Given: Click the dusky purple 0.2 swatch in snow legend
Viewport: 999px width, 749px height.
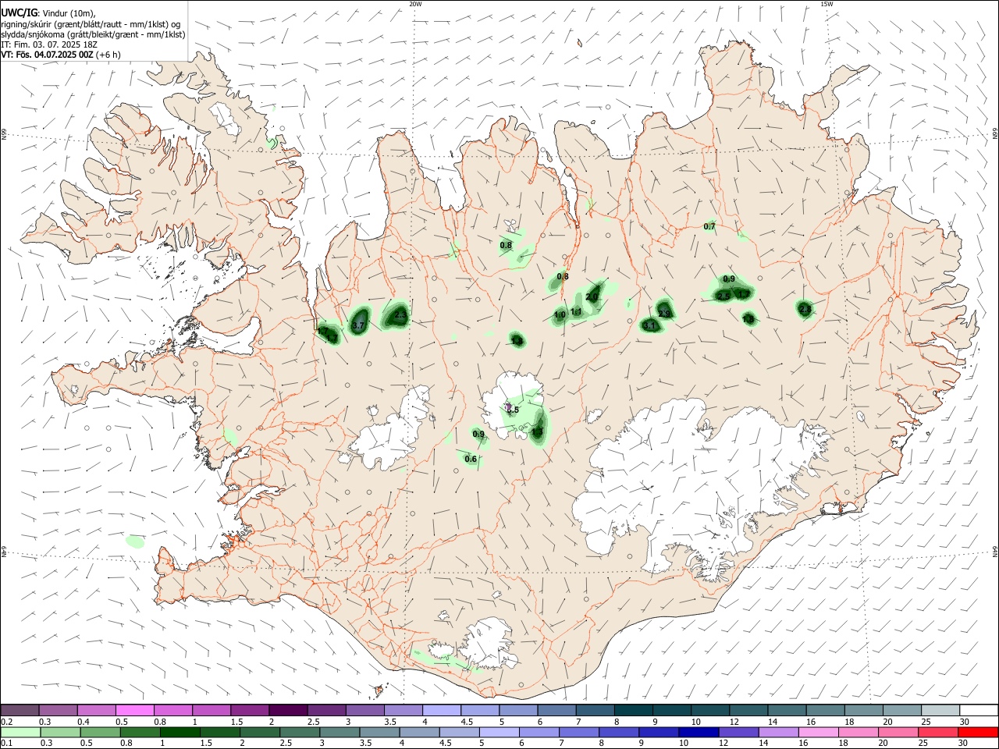Looking at the screenshot, I should [x=20, y=710].
